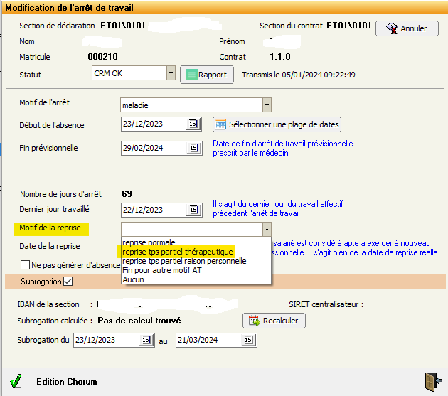Open the Motif de l'arrêt dropdown
The width and height of the screenshot is (448, 396).
tap(267, 105)
